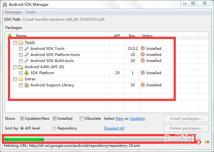This screenshot has width=214, height=152.
Task: Click the green wrench icon beside Build-tools
Action: click(27, 61)
